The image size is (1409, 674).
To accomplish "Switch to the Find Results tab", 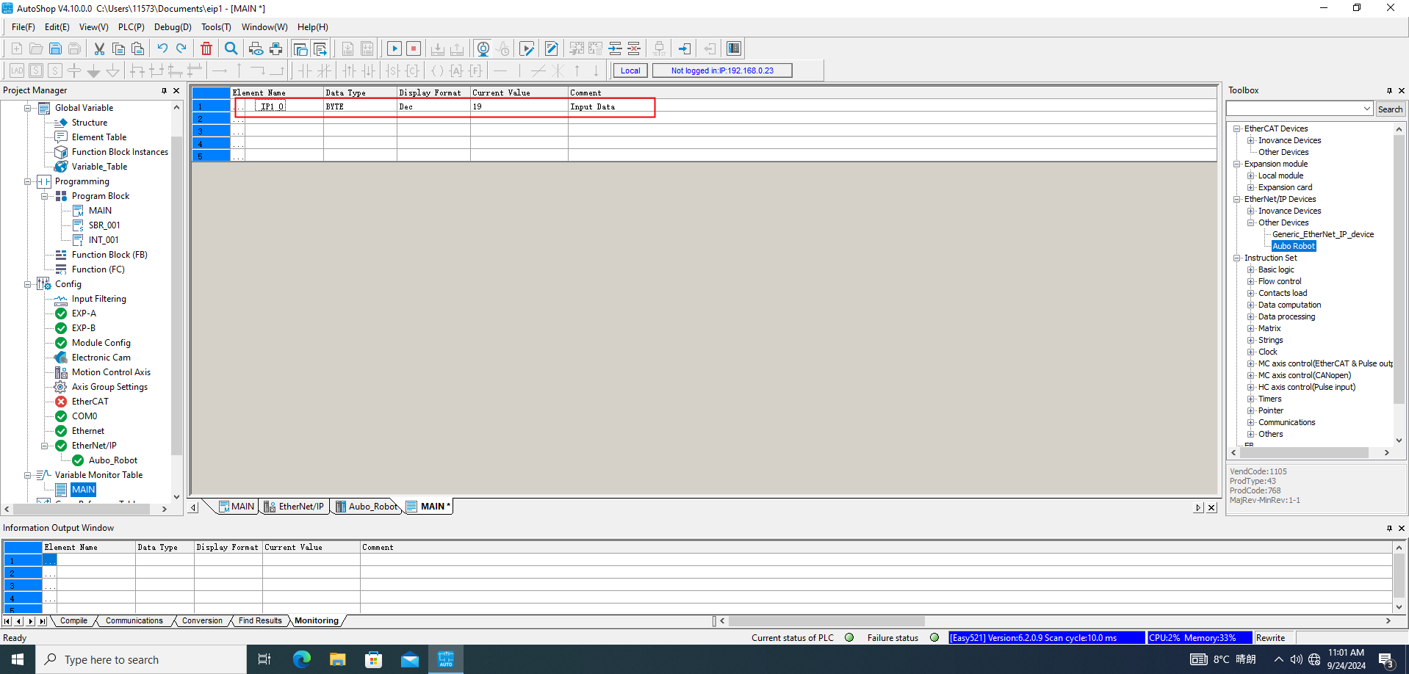I will [x=260, y=621].
